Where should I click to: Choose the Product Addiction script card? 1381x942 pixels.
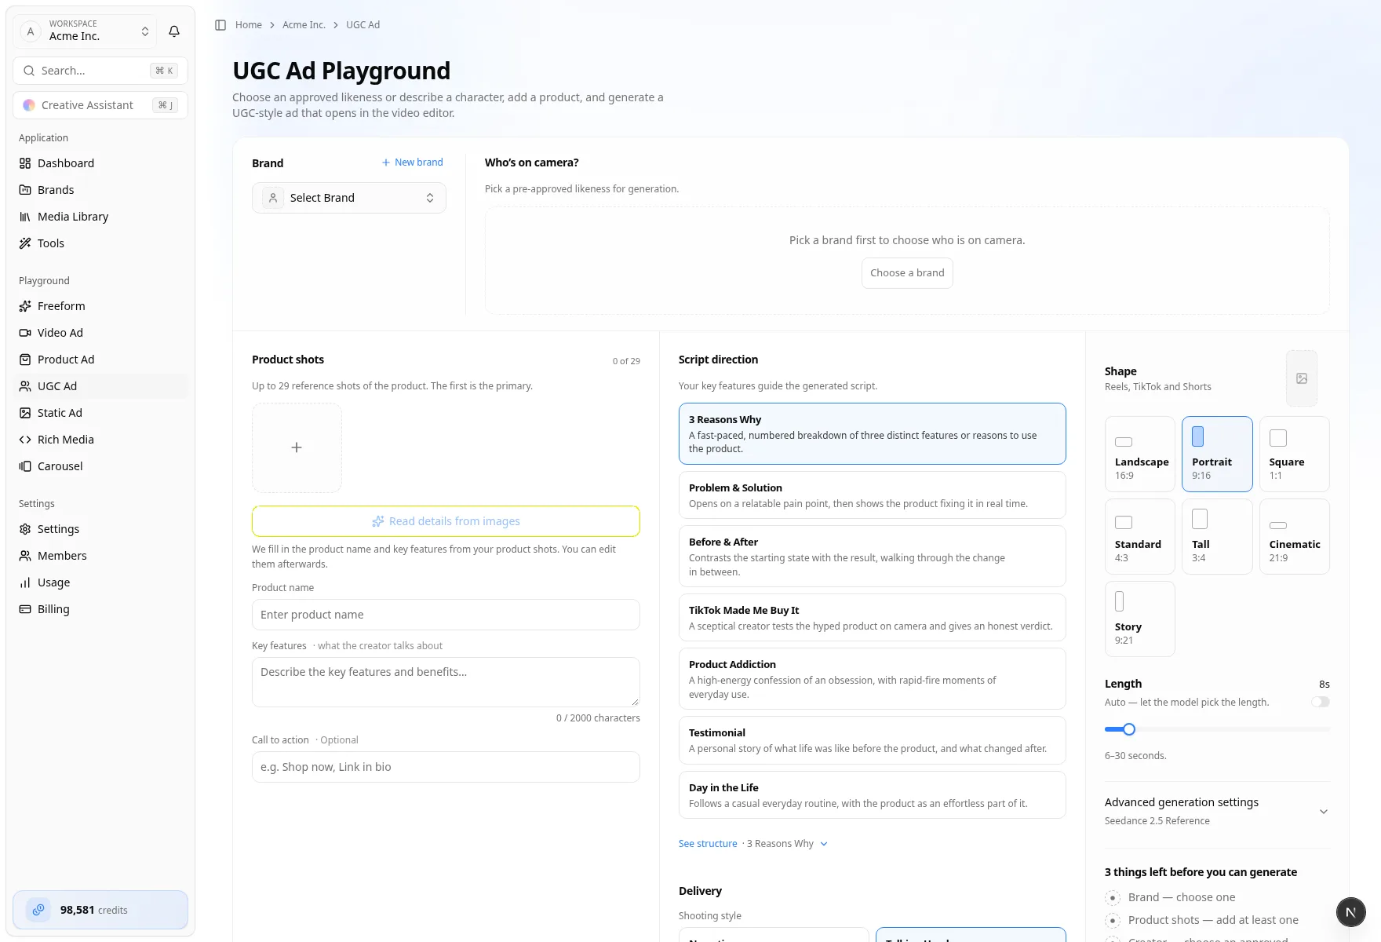click(872, 678)
